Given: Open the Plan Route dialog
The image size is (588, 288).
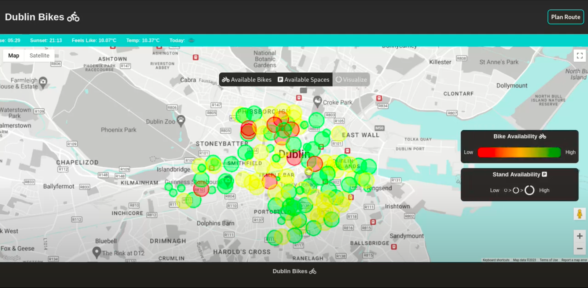Looking at the screenshot, I should [x=566, y=17].
